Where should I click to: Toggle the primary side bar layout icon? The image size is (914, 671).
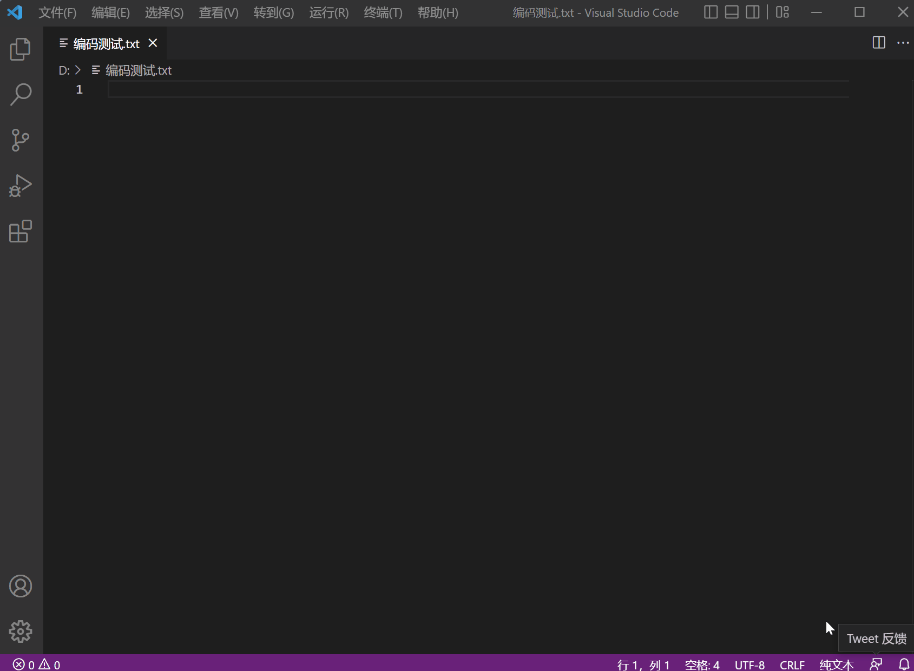(x=711, y=12)
